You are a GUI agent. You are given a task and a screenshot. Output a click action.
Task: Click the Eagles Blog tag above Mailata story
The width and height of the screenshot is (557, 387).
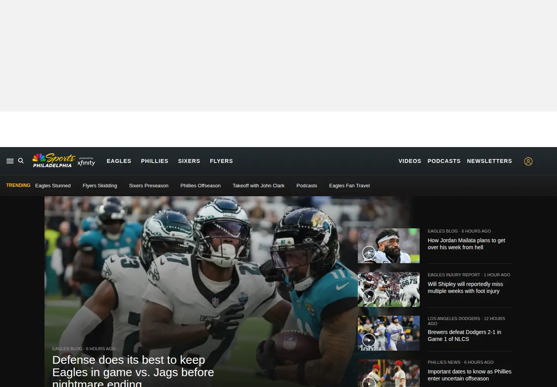click(443, 231)
